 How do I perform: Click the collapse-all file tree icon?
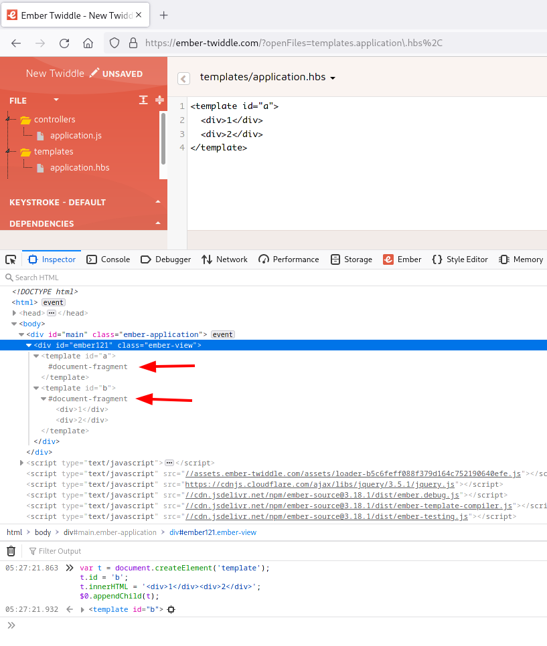pos(159,100)
